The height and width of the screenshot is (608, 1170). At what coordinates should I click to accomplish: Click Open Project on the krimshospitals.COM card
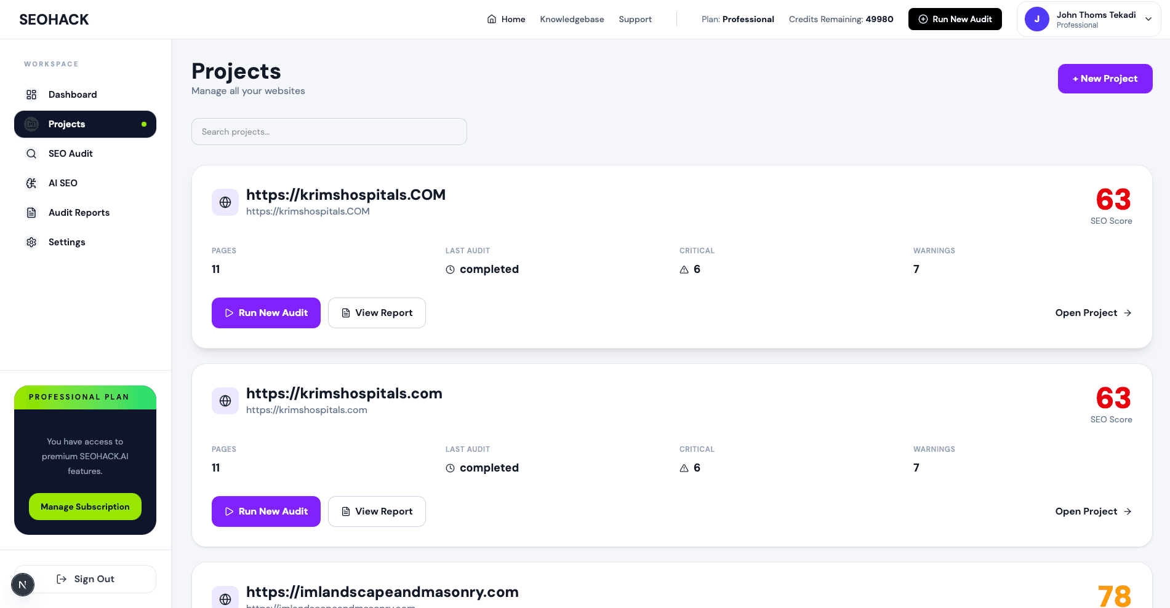click(1093, 313)
